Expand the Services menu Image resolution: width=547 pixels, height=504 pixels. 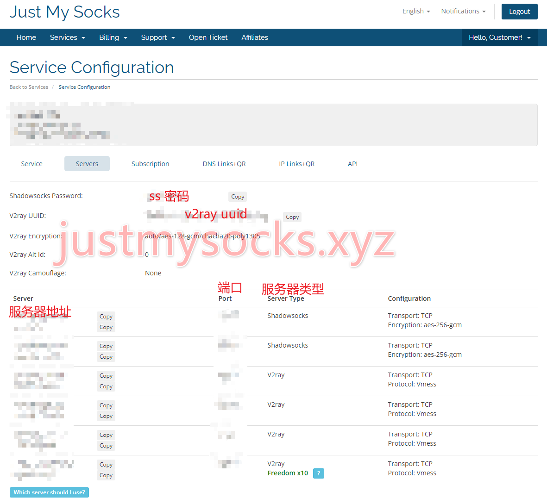pyautogui.click(x=67, y=37)
